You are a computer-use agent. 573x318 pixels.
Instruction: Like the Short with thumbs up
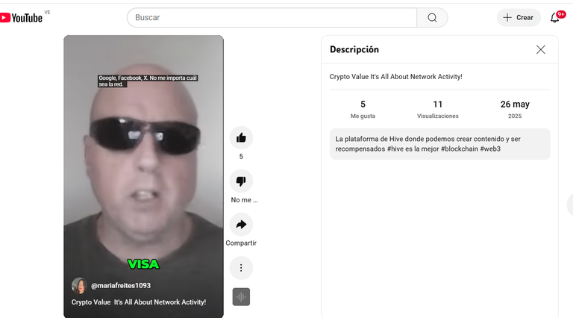pos(241,138)
